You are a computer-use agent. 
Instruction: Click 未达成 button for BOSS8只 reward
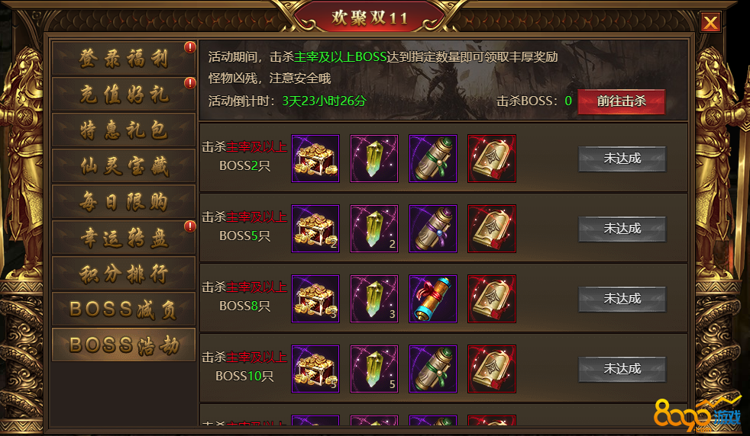pyautogui.click(x=622, y=299)
